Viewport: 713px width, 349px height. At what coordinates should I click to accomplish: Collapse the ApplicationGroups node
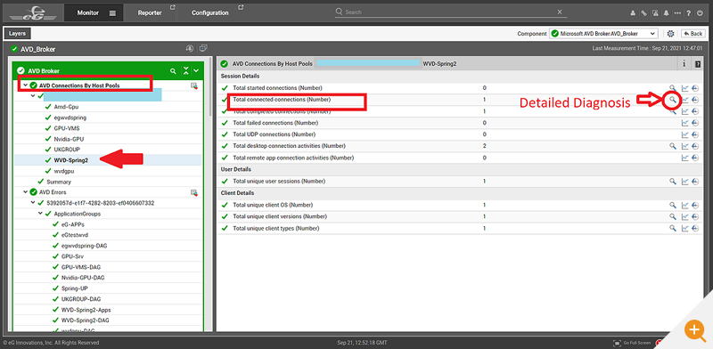click(40, 214)
